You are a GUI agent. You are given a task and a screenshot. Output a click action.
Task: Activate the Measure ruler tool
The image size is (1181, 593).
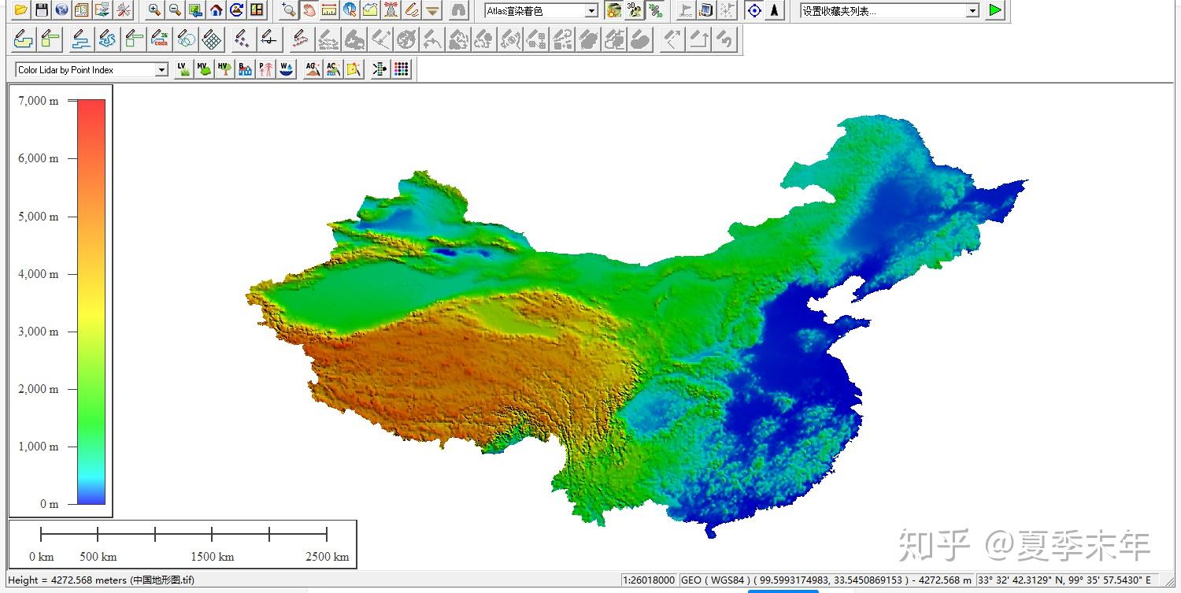pyautogui.click(x=329, y=10)
